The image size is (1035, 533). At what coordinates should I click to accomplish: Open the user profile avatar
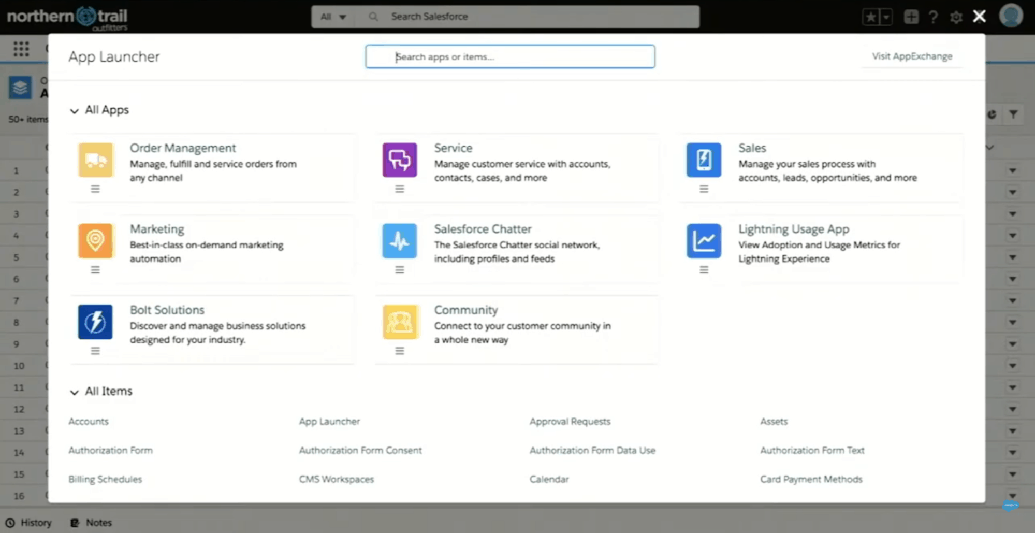(x=1011, y=16)
